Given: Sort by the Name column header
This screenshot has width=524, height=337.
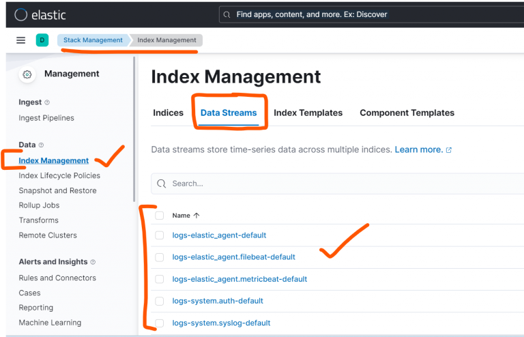Looking at the screenshot, I should click(x=186, y=216).
